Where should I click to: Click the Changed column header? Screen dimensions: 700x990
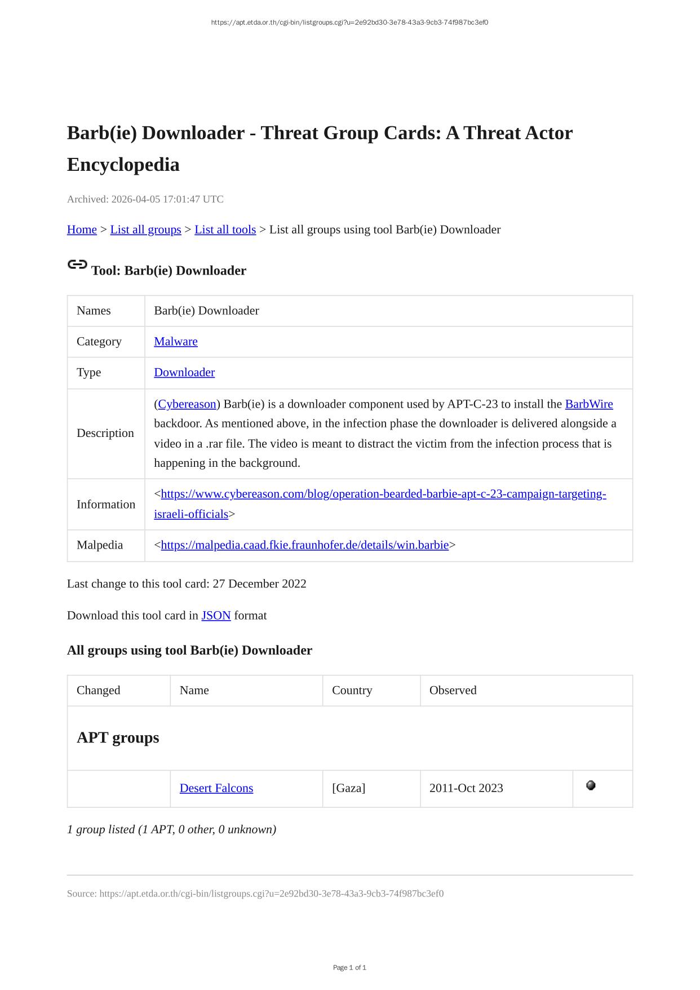[x=99, y=691]
